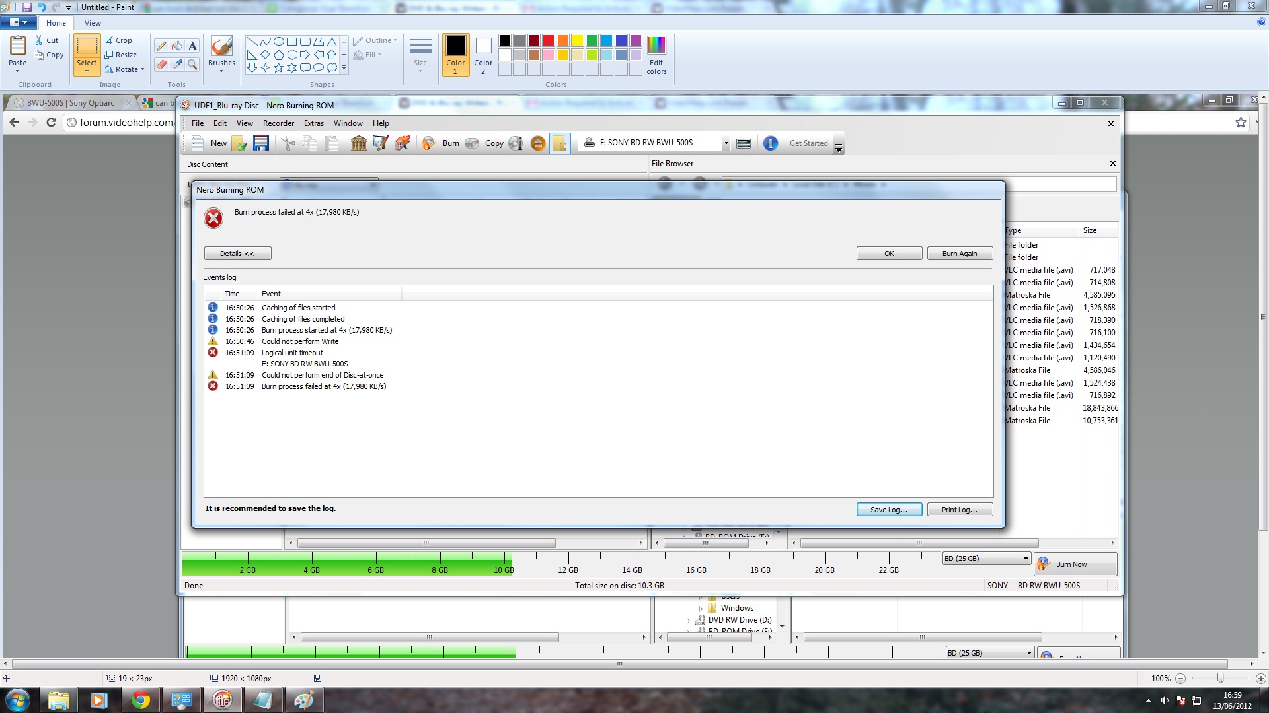Click the Paste clipboard icon in Nero toolbar
The image size is (1269, 713).
click(x=332, y=143)
